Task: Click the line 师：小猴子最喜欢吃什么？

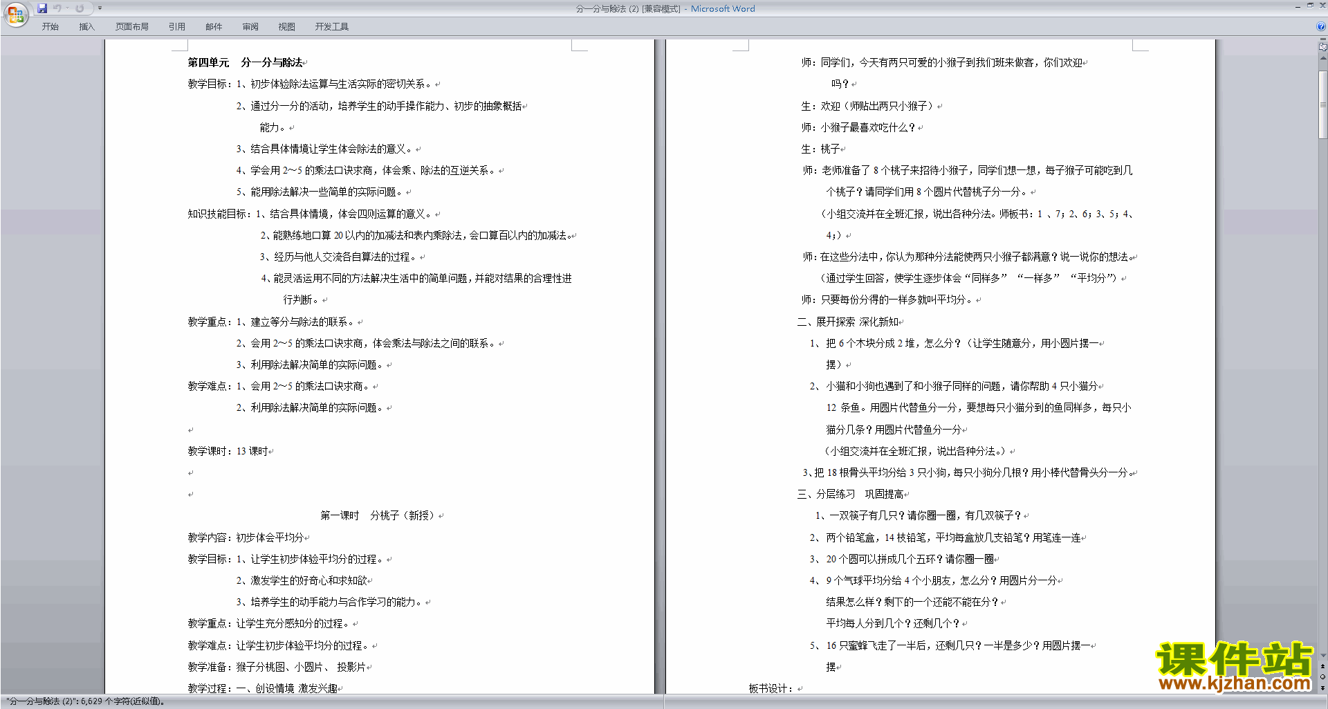Action: 858,127
